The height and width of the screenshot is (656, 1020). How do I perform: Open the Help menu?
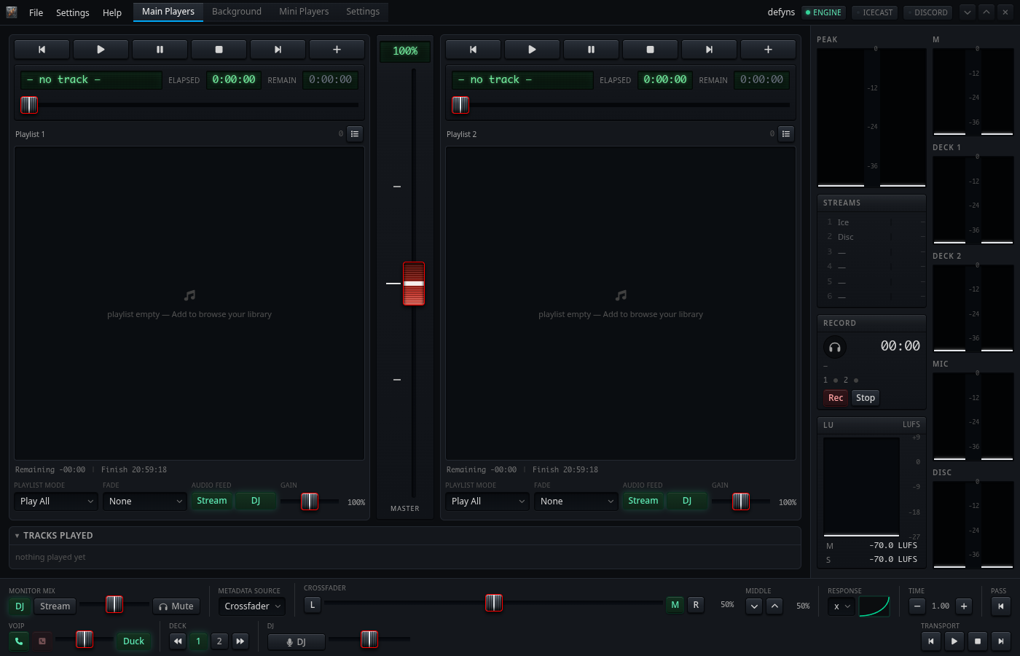pyautogui.click(x=112, y=12)
